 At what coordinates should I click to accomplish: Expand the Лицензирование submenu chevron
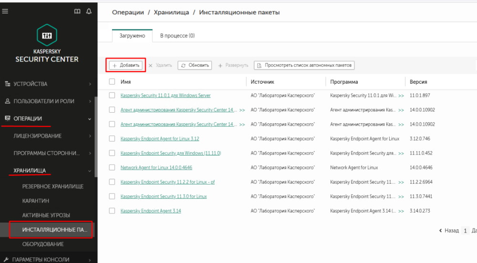[x=90, y=136]
